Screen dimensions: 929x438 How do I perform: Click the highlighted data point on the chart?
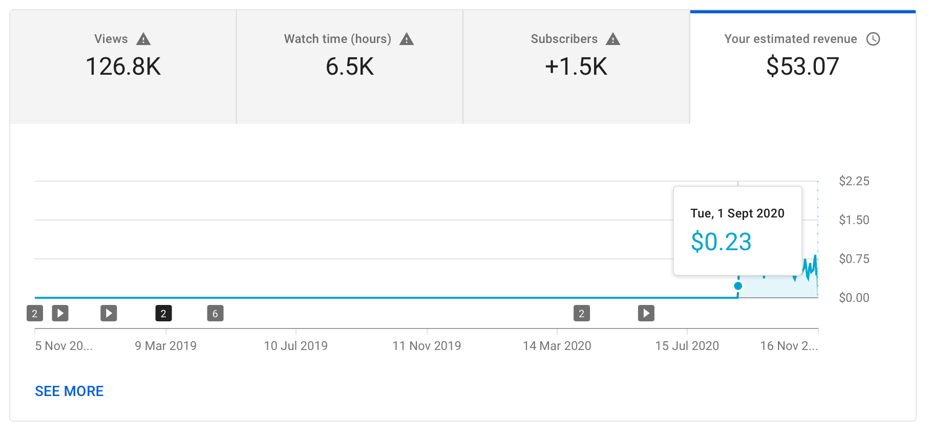point(738,287)
